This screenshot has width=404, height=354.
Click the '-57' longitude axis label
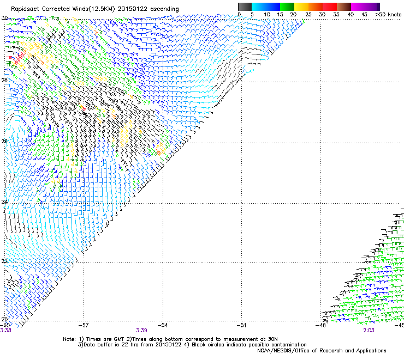[84, 325]
